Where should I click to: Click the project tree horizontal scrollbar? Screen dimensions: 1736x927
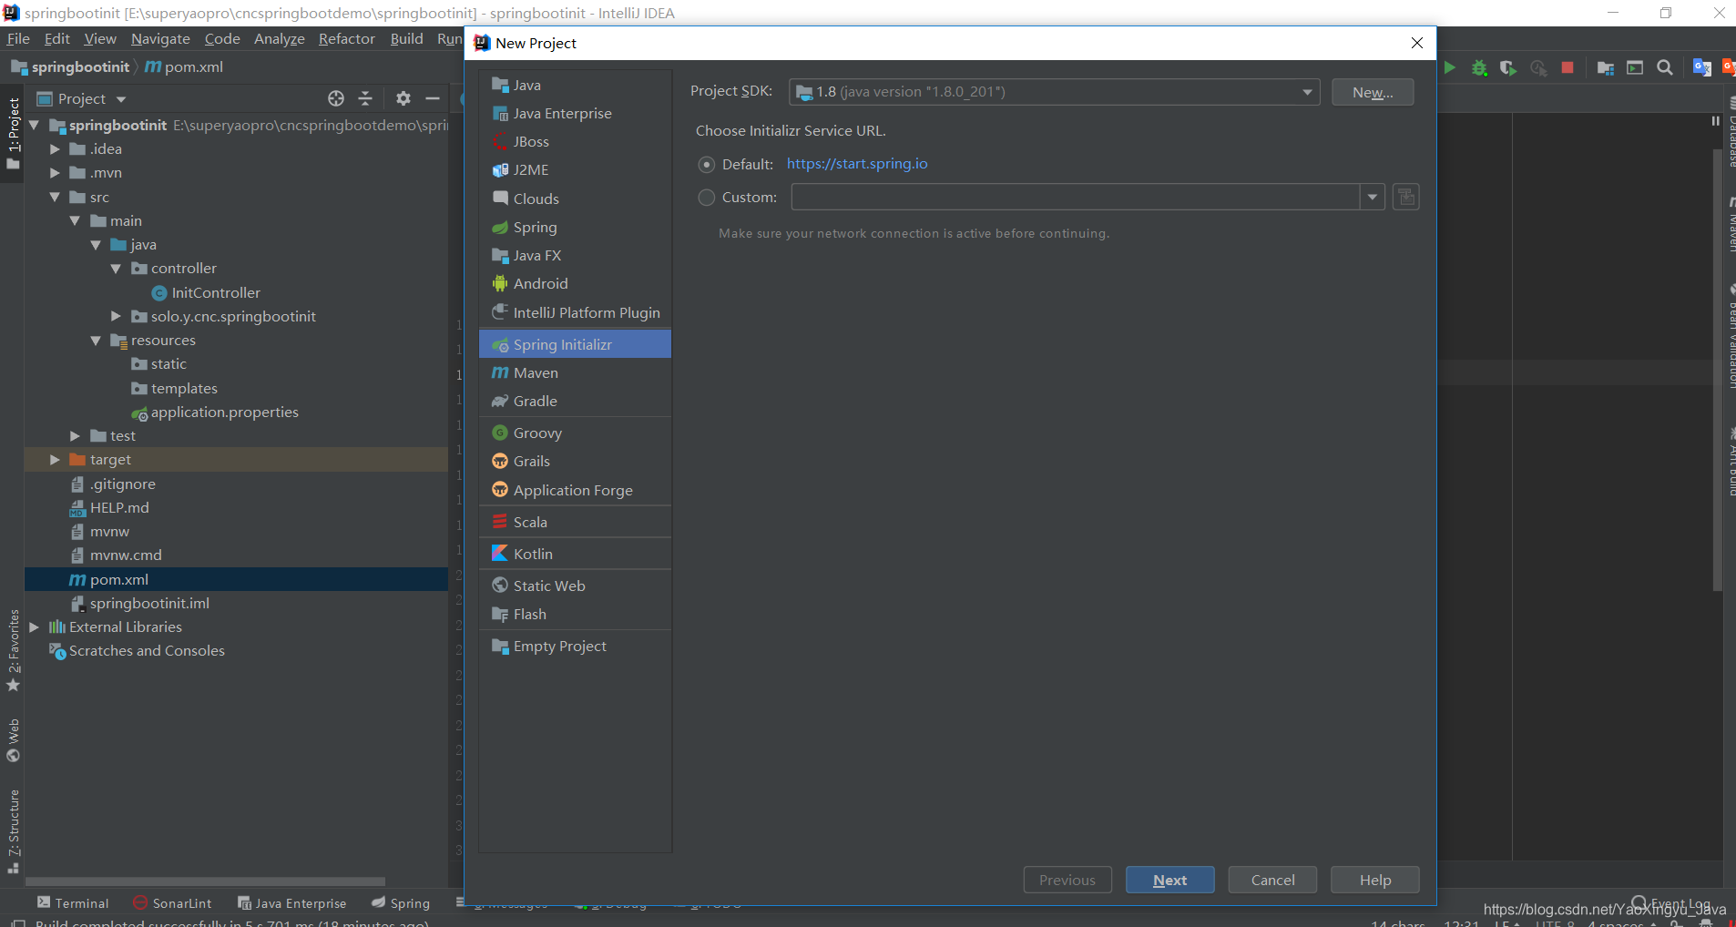[x=205, y=881]
